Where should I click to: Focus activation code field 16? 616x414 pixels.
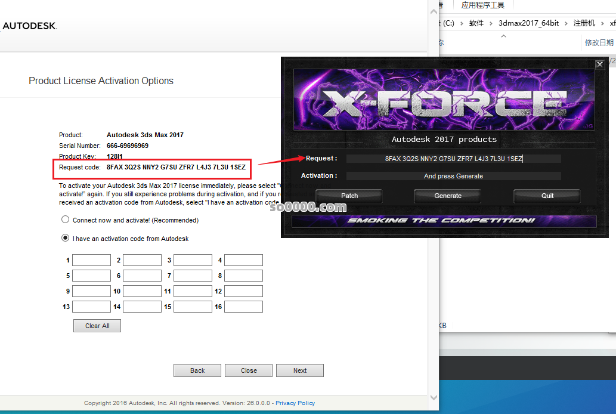point(243,307)
